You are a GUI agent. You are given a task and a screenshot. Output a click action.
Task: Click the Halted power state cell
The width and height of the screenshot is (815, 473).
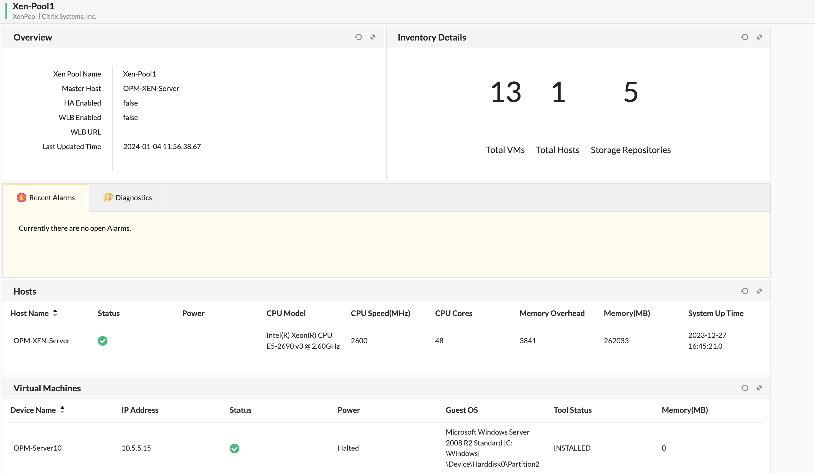coord(348,448)
